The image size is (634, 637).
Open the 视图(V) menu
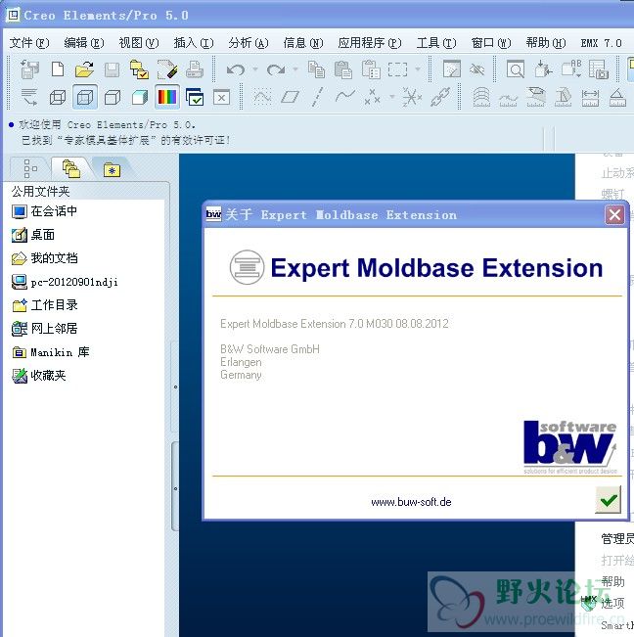tap(139, 43)
